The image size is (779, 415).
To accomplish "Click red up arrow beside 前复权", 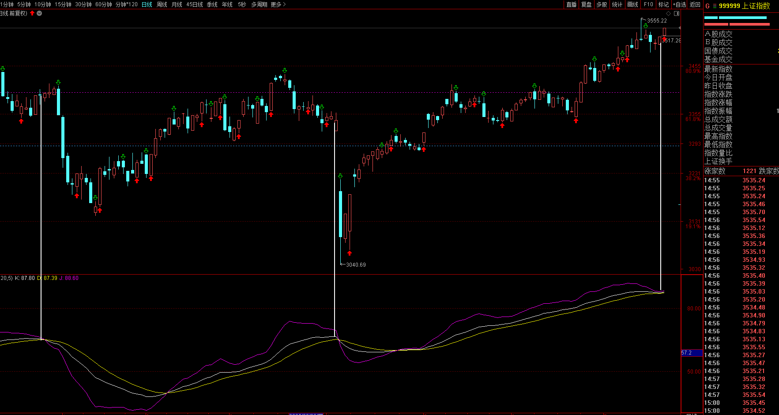I will [x=32, y=13].
